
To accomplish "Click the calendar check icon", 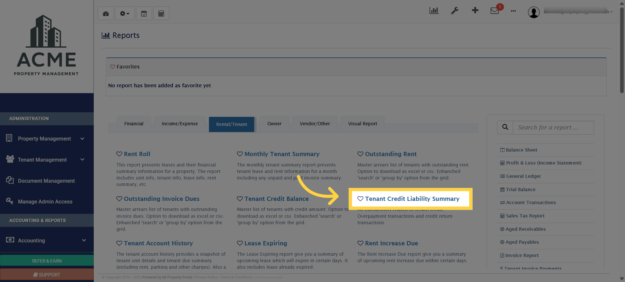I will tap(144, 14).
